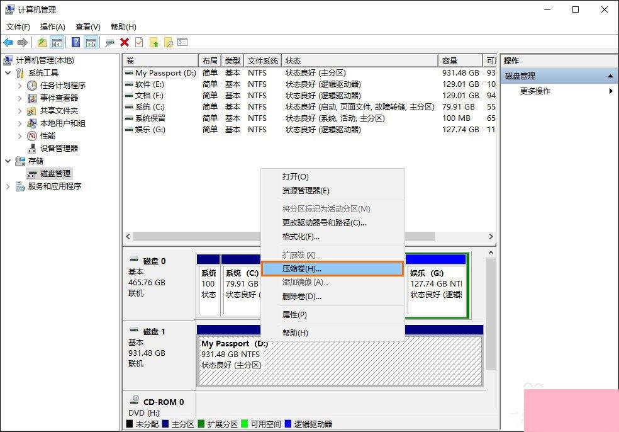This screenshot has width=619, height=432.
Task: Expand the 服务和应用程序 node
Action: coord(8,186)
